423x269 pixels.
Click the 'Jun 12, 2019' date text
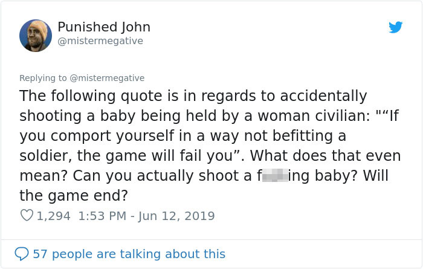point(176,216)
